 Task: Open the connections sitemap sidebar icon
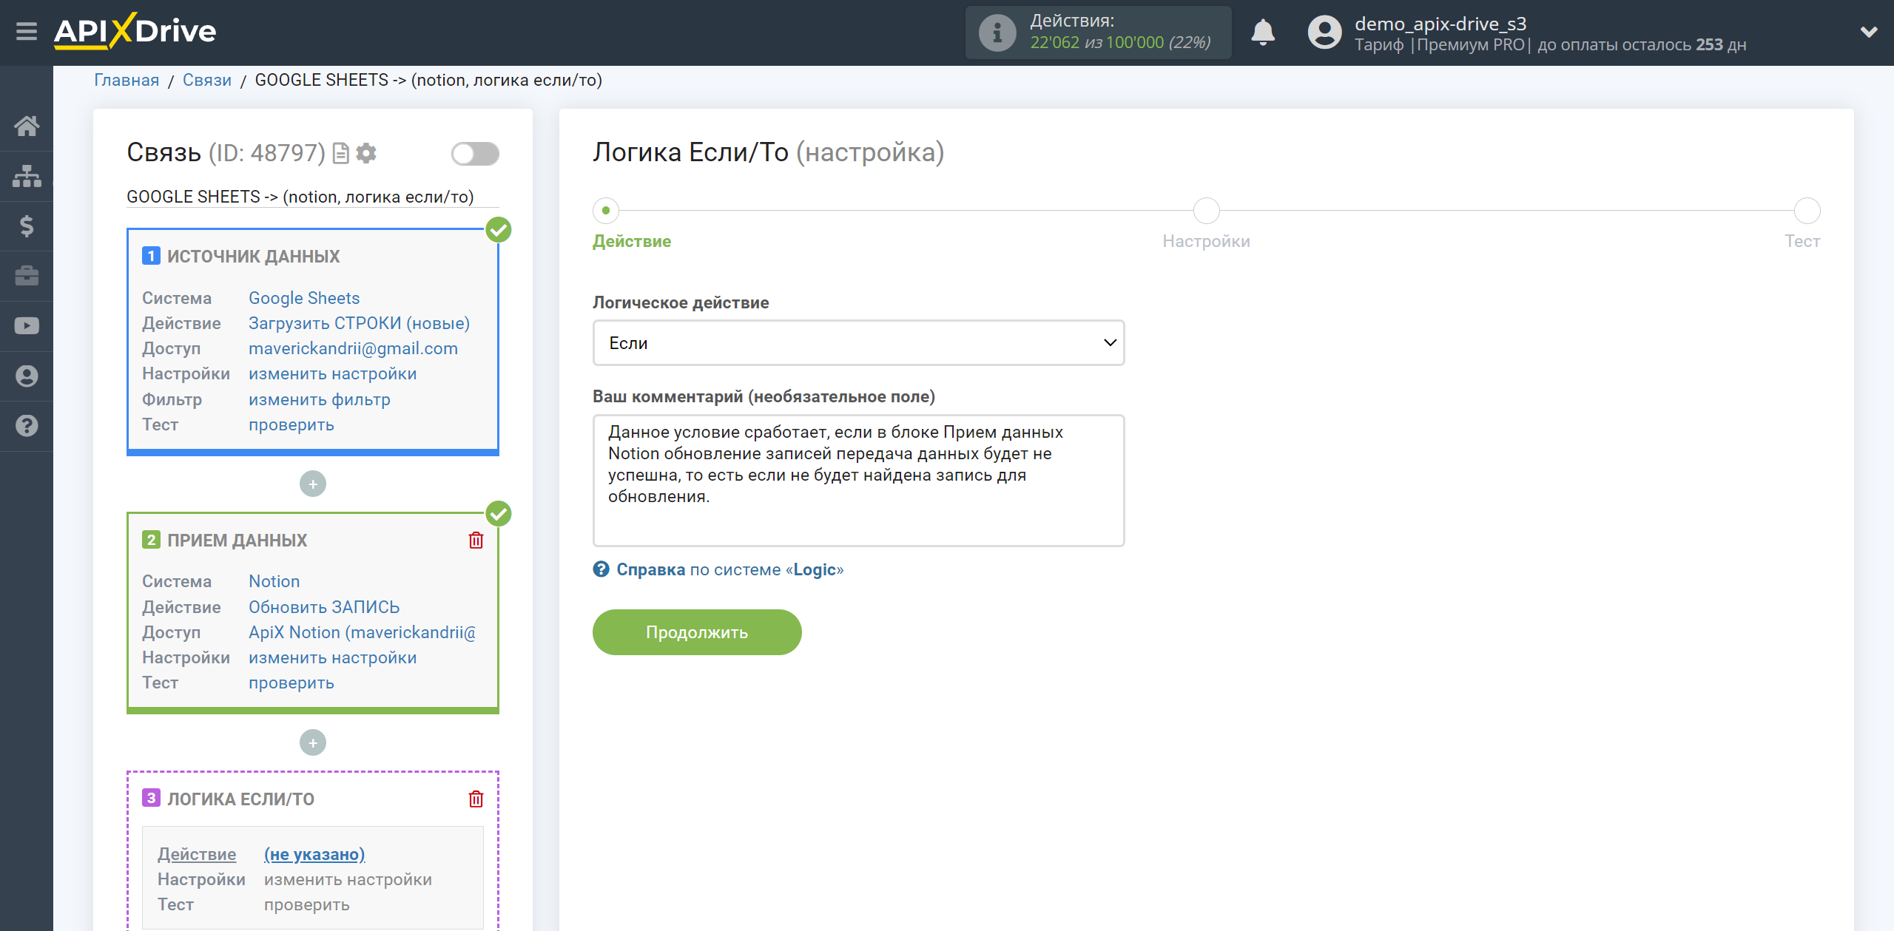[27, 176]
